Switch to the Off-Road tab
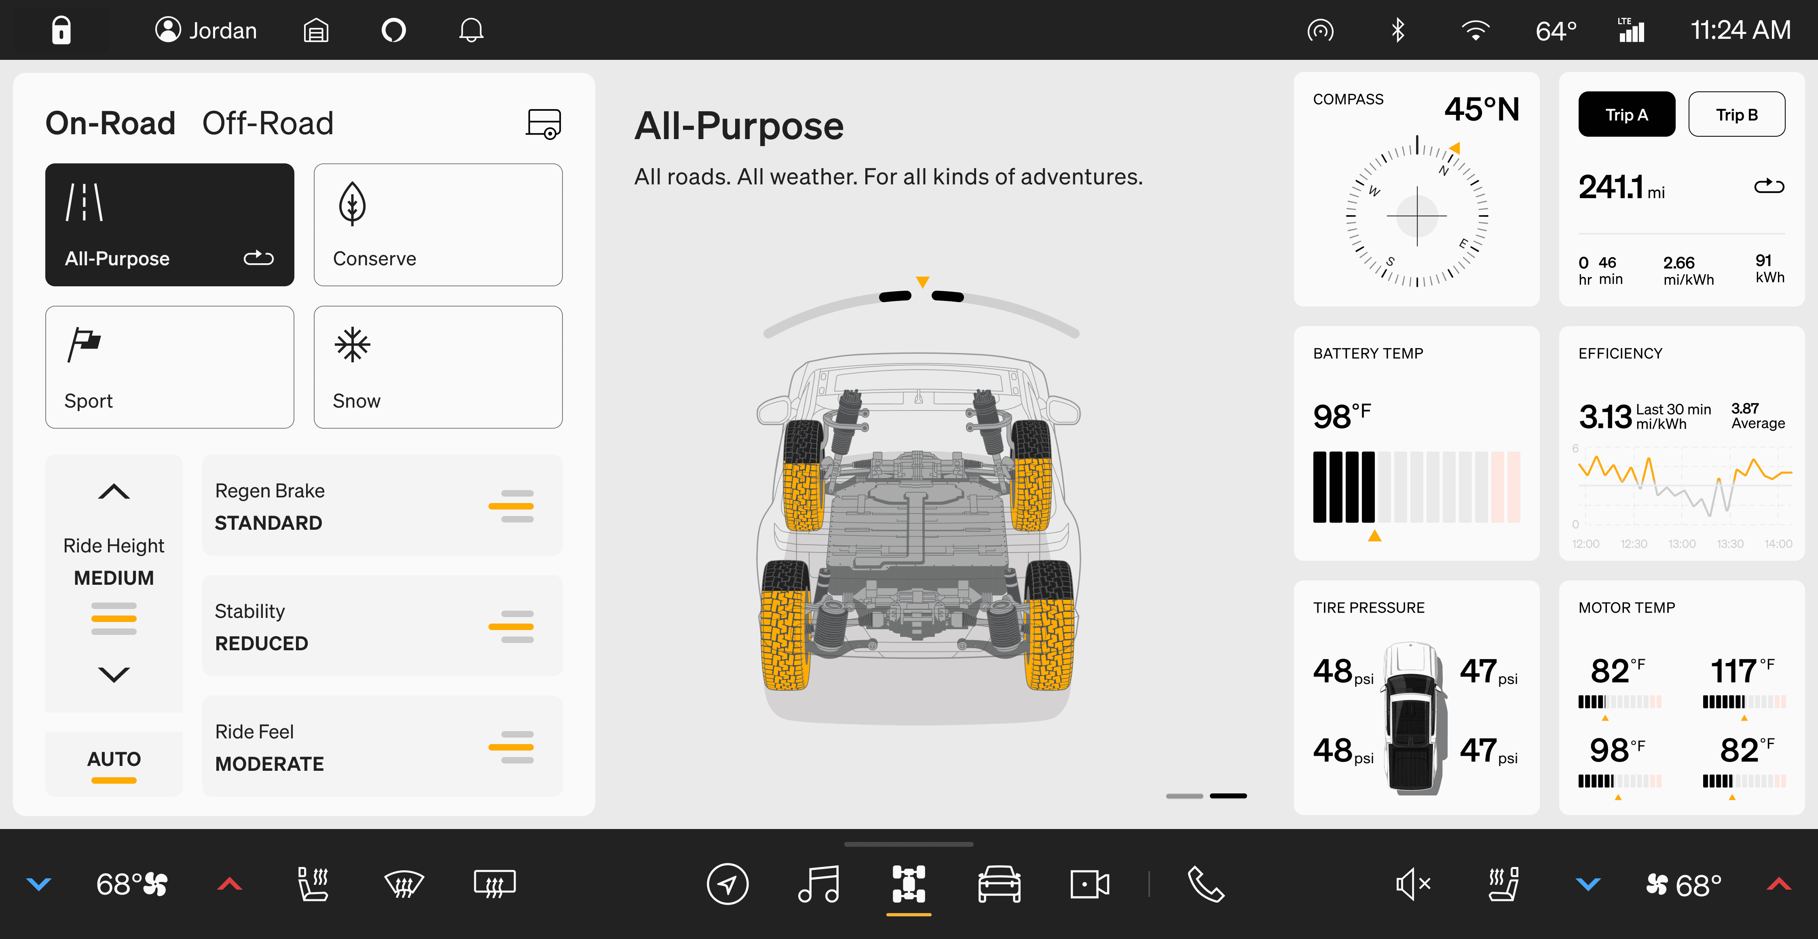Image resolution: width=1818 pixels, height=939 pixels. point(267,123)
